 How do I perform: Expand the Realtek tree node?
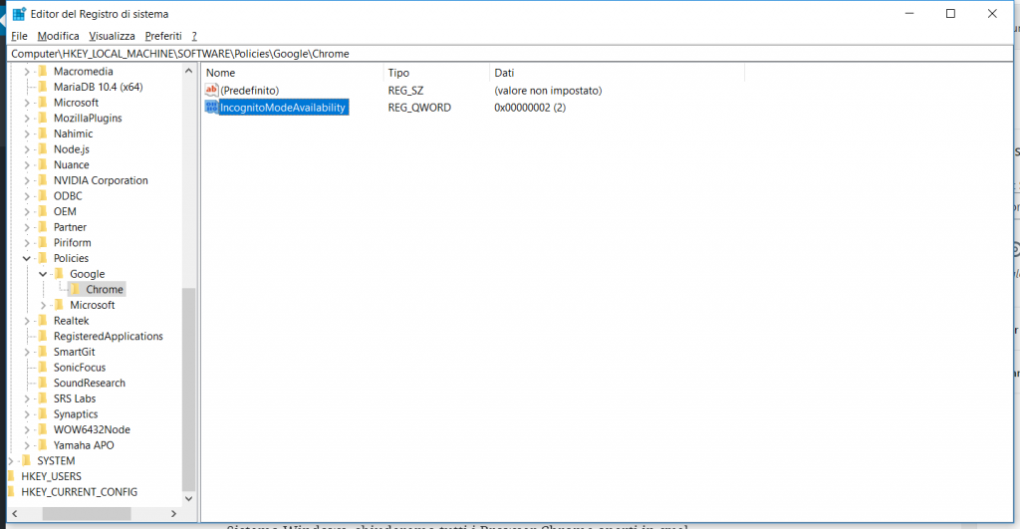coord(27,321)
